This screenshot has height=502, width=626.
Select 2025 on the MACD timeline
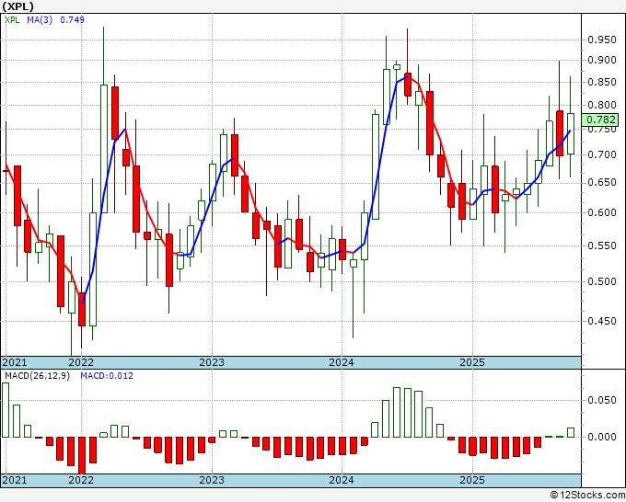[x=472, y=480]
